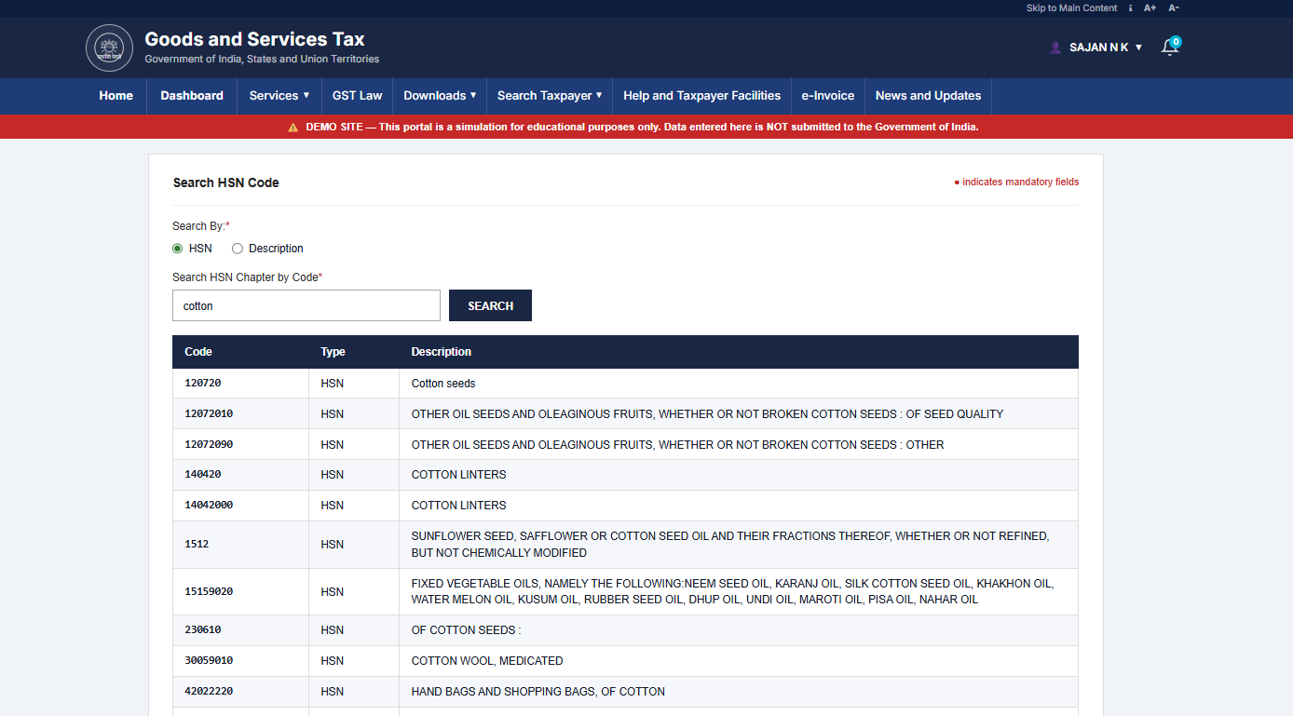Expand the Search Taxpayer dropdown
This screenshot has width=1293, height=716.
(x=550, y=96)
